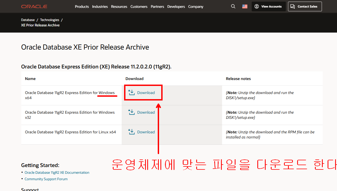
Task: Open the Customers menu
Action: click(139, 6)
